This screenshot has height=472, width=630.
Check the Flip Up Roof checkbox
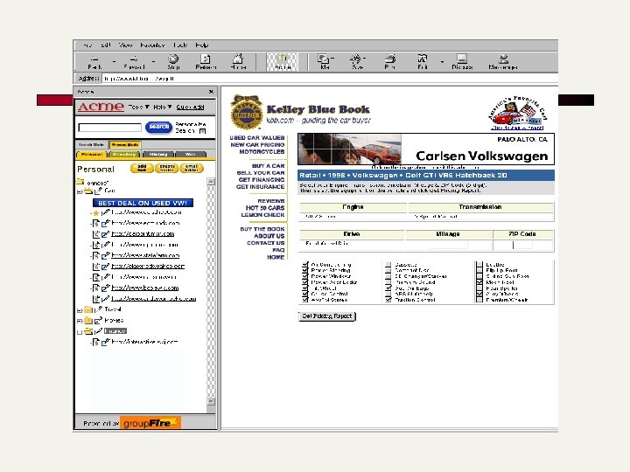pos(479,270)
